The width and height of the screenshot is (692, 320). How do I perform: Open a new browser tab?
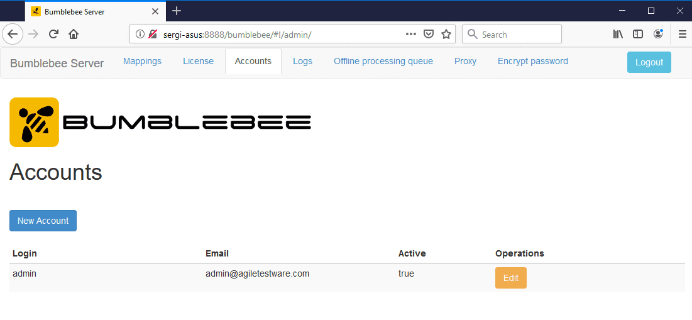click(177, 11)
